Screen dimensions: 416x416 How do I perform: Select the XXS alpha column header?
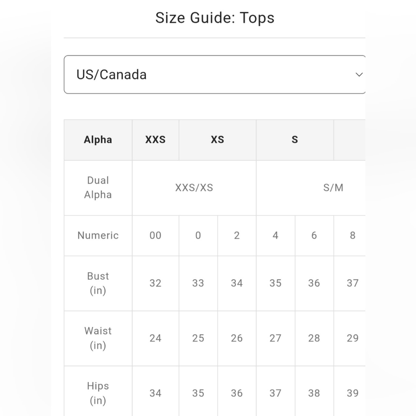pos(156,140)
